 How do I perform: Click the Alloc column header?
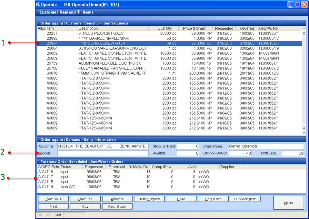click(x=42, y=28)
